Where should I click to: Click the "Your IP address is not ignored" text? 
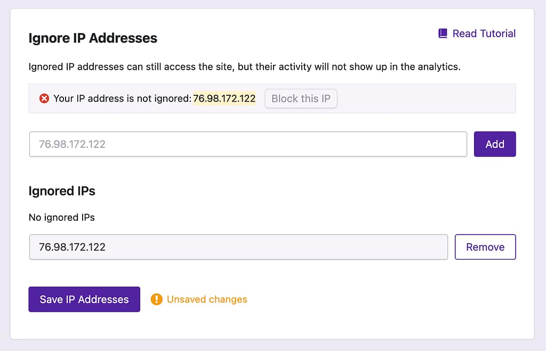[122, 98]
